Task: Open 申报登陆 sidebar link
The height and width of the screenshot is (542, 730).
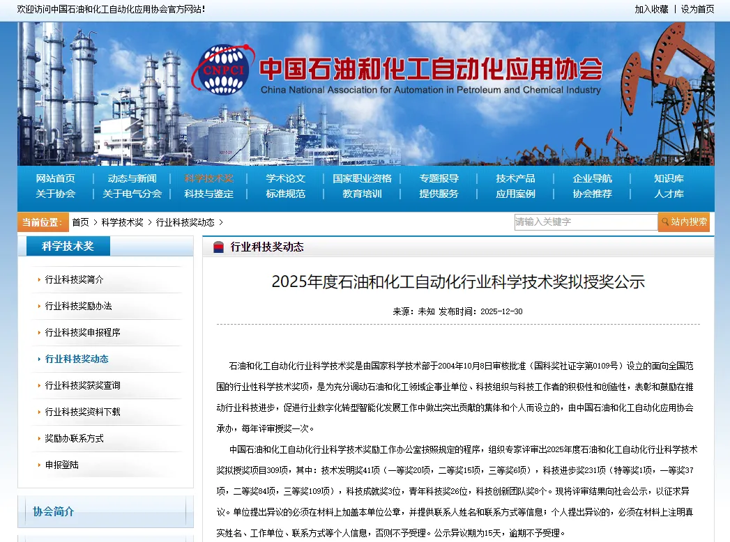Action: point(61,465)
